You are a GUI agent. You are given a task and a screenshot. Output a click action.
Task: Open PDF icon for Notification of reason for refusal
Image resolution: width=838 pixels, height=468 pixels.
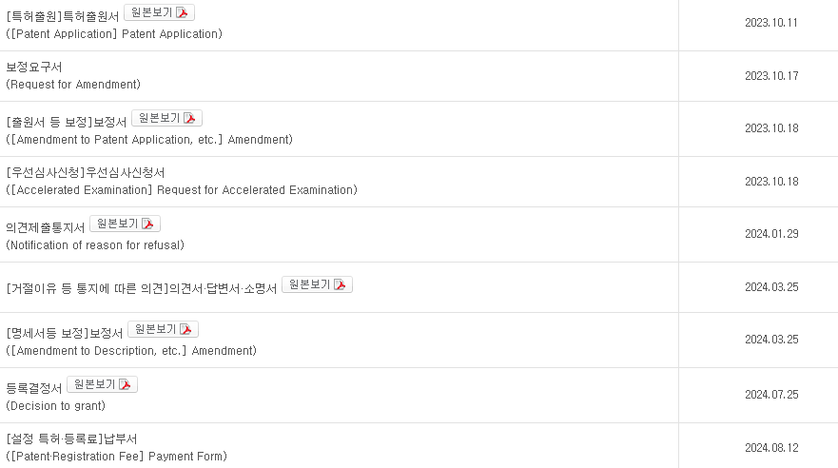click(147, 224)
